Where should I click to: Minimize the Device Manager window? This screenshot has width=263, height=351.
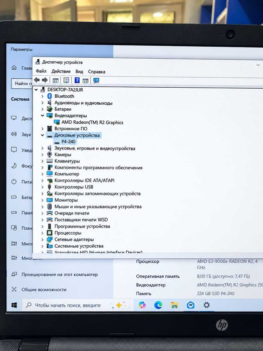tap(258, 65)
